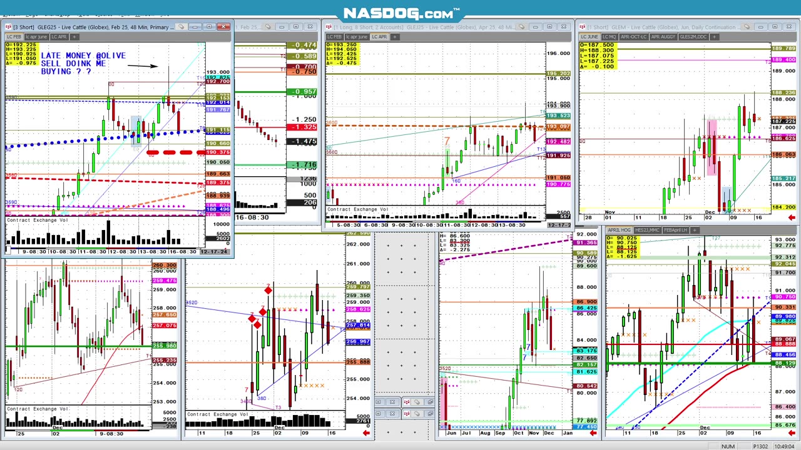Click 258.625 magenta price label in center chart
Image resolution: width=801 pixels, height=450 pixels.
(358, 309)
